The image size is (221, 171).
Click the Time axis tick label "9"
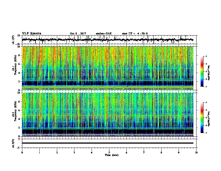(x=179, y=153)
